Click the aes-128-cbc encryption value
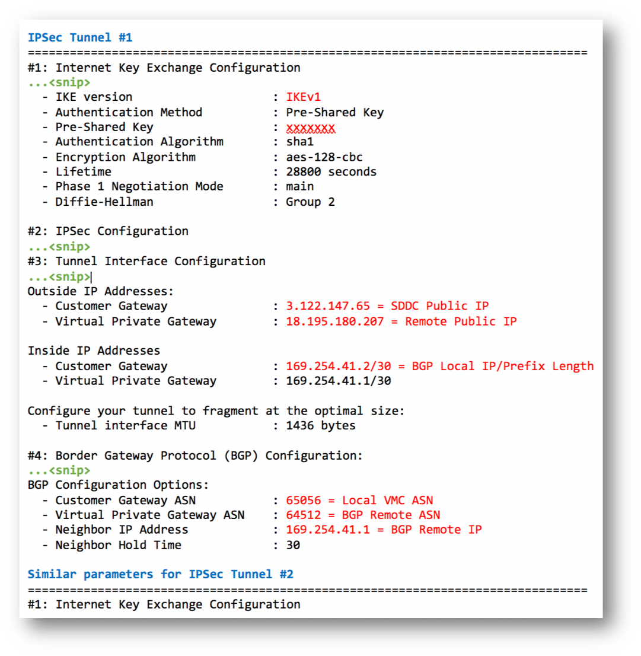Screen dimensions: 641x656 point(324,157)
